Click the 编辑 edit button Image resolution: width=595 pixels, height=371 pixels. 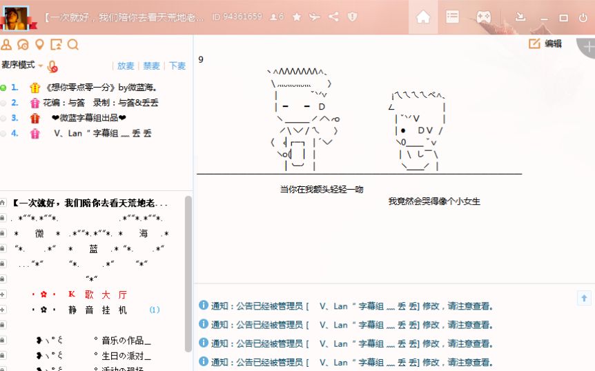pyautogui.click(x=554, y=43)
